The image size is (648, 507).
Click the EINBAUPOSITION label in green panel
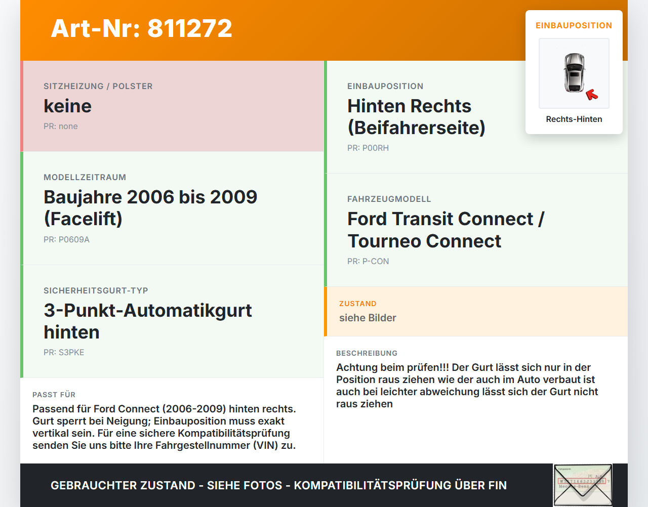click(x=385, y=87)
